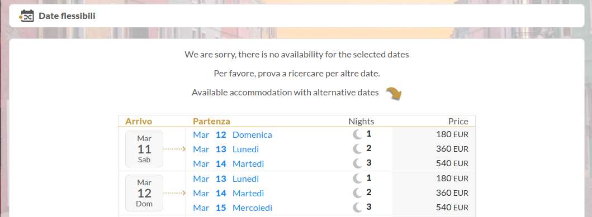The image size is (592, 217).
Task: Choose departure Mar 13 Lunedì from Mar 12
Action: click(226, 179)
